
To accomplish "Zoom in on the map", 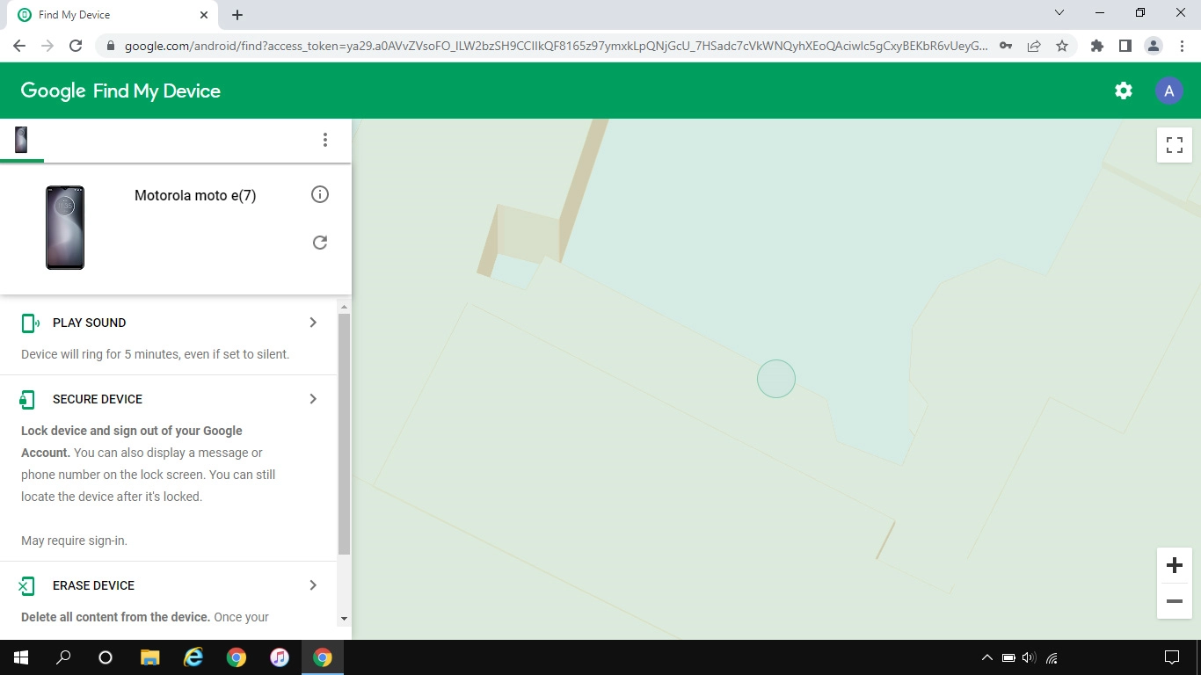I will pos(1174,565).
